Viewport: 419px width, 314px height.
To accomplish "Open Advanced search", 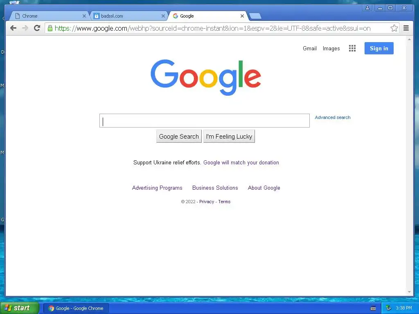I will tap(332, 117).
